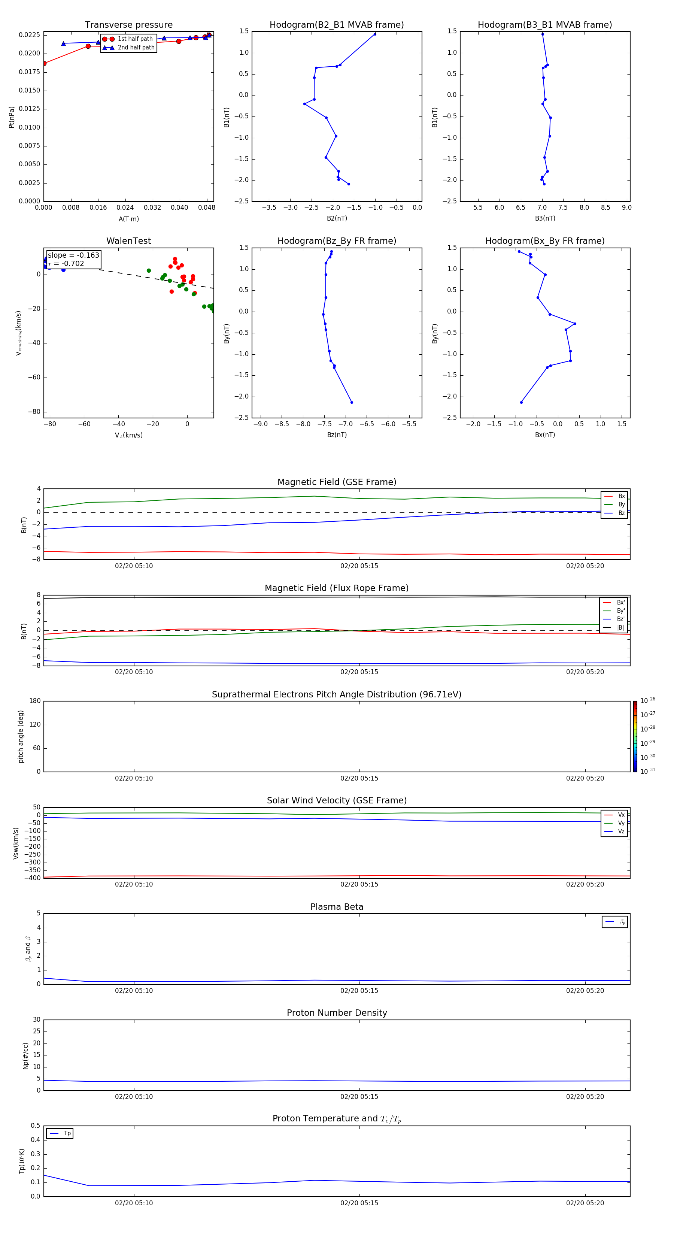Click the |B| legend entry in Flux Rope plot
This screenshot has height=1236, width=674.
(x=614, y=628)
